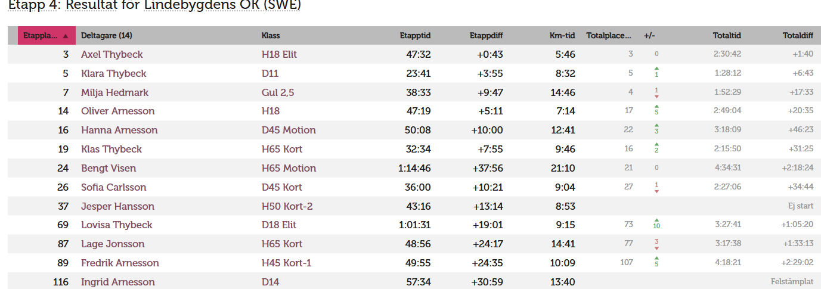Open the D45 Motion class link

pyautogui.click(x=289, y=130)
